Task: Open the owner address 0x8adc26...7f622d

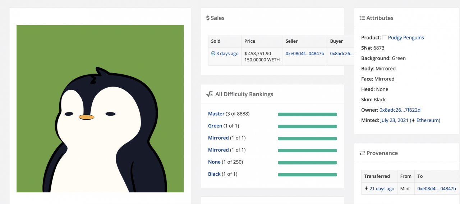Action: tap(400, 110)
